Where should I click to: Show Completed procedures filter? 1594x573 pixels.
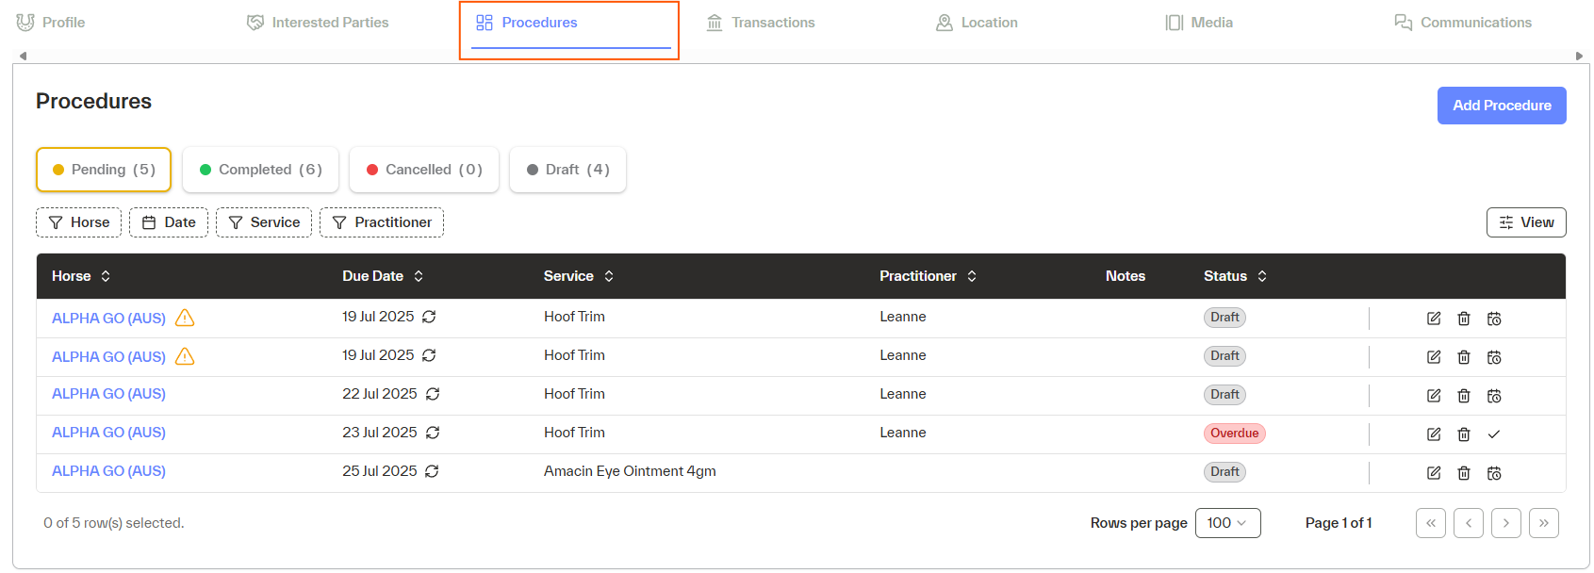261,170
